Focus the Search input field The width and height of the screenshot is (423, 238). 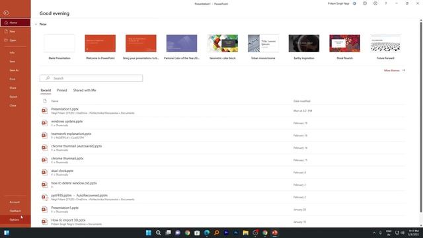[91, 78]
